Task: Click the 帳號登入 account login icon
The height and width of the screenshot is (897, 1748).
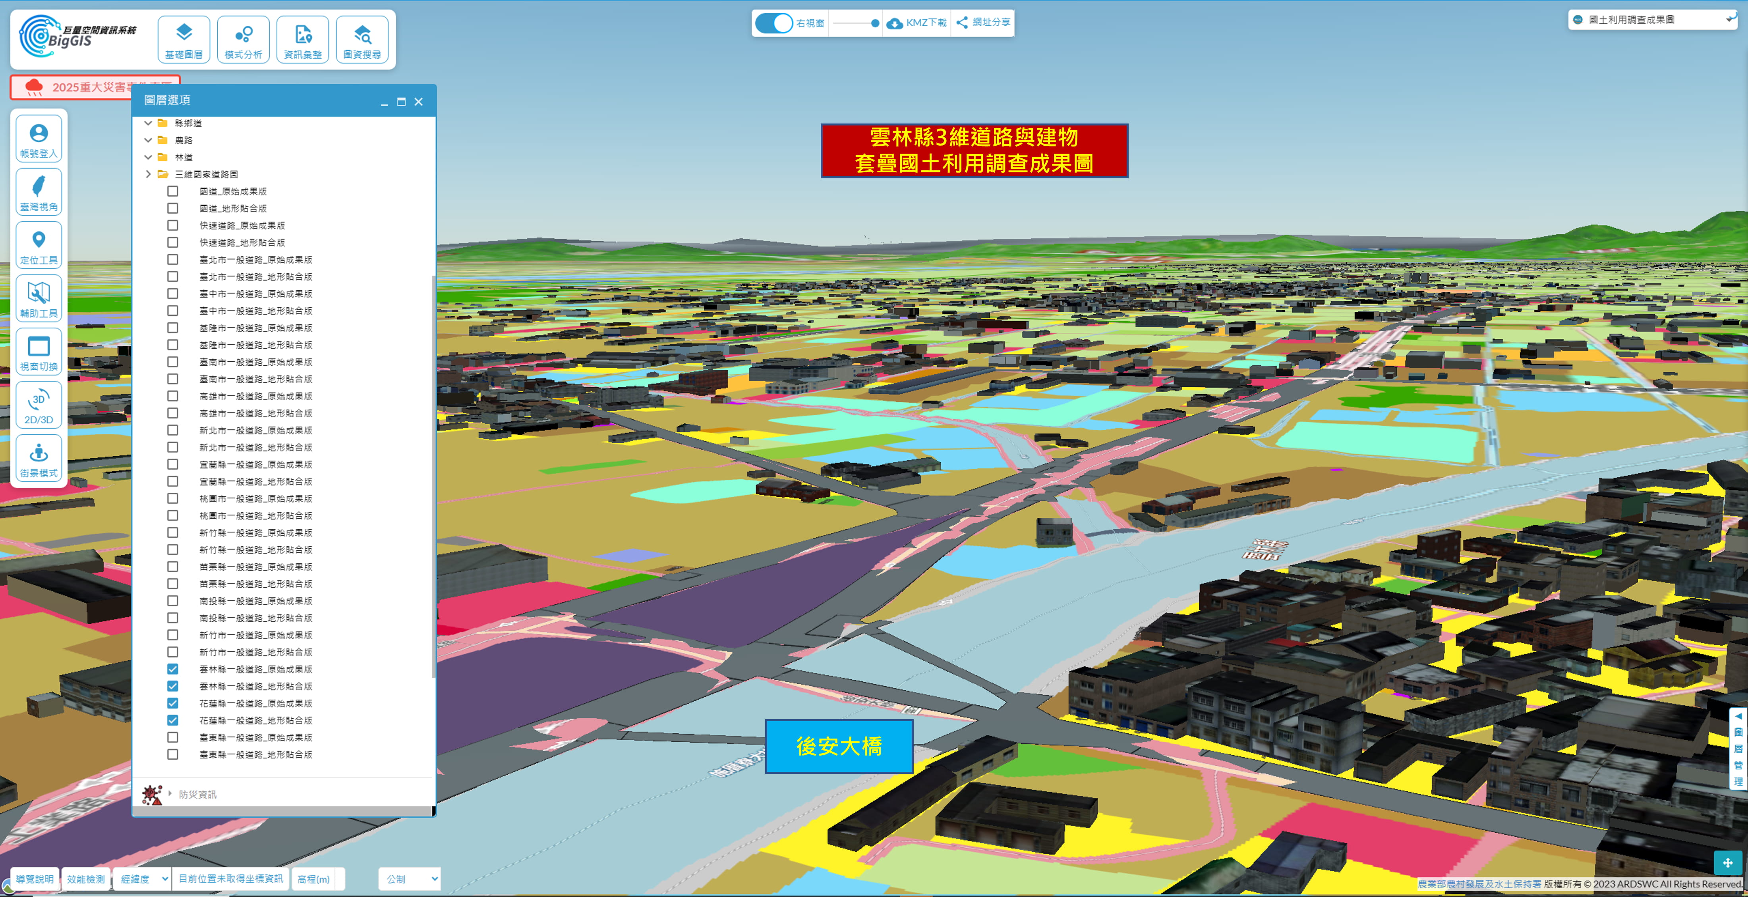Action: [39, 139]
